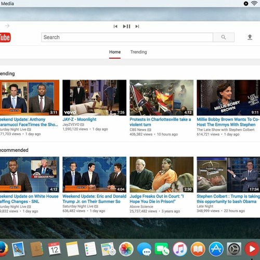Image resolution: width=260 pixels, height=260 pixels.
Task: Open Messages from the Dock
Action: [144, 250]
